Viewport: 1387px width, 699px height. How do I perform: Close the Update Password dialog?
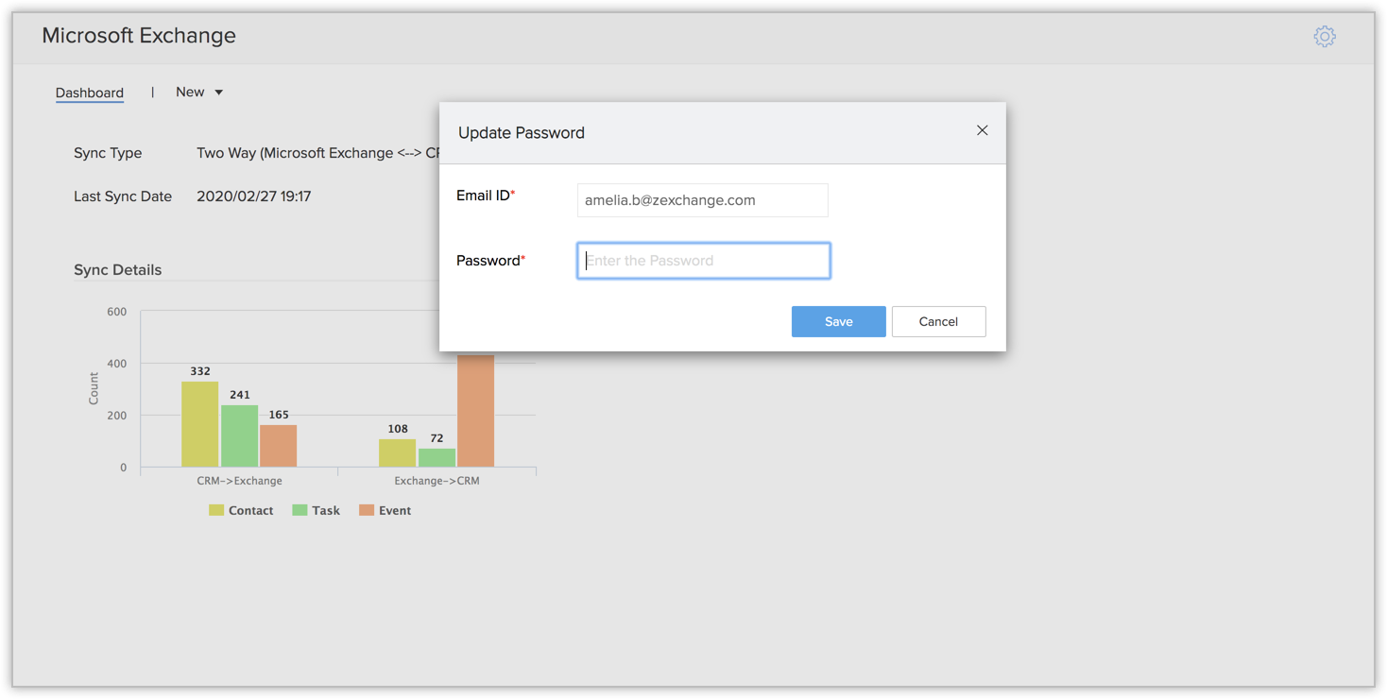click(982, 130)
